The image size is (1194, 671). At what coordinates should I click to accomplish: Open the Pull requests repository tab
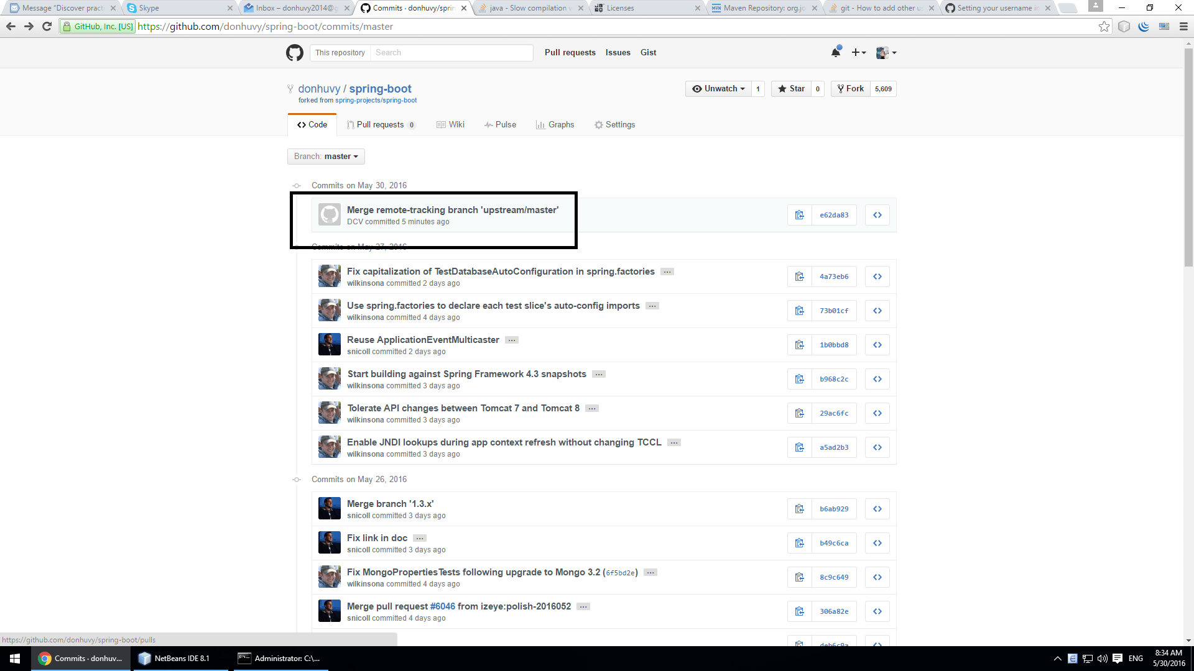pyautogui.click(x=381, y=125)
